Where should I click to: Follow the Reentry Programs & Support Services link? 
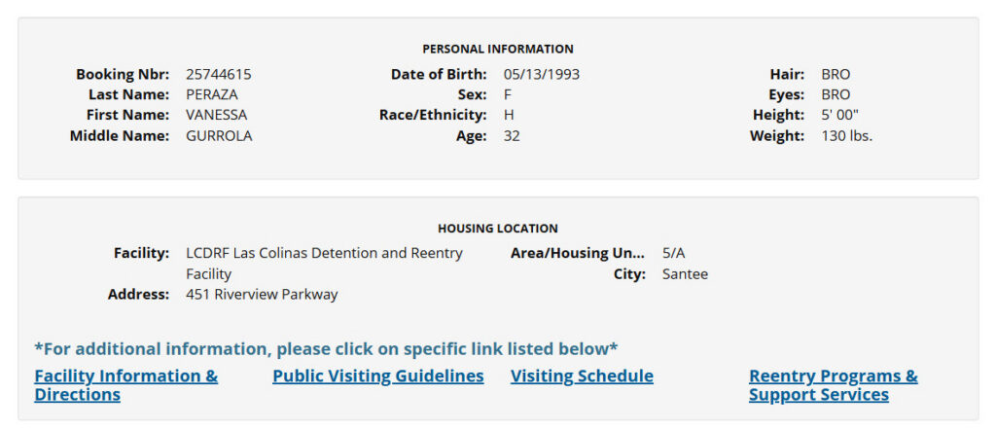click(x=833, y=376)
